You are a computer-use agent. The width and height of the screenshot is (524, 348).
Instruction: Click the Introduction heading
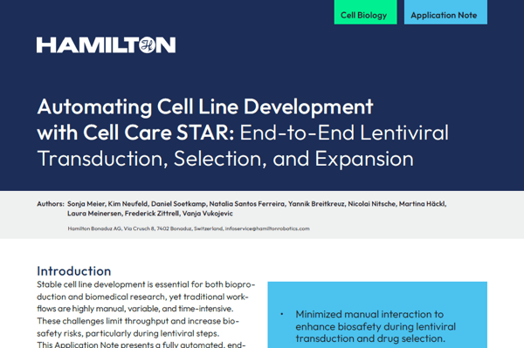coord(74,271)
